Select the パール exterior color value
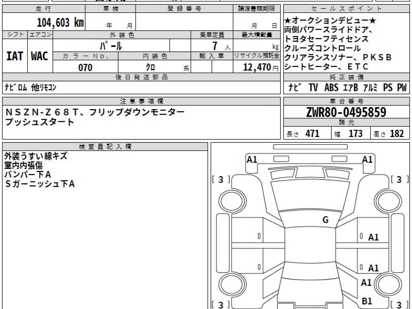 (x=111, y=45)
